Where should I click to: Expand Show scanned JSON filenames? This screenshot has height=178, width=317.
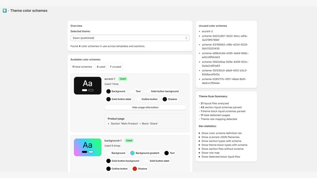[219, 137]
